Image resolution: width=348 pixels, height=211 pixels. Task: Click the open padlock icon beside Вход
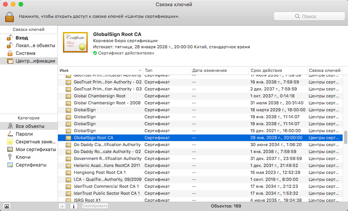[10, 38]
